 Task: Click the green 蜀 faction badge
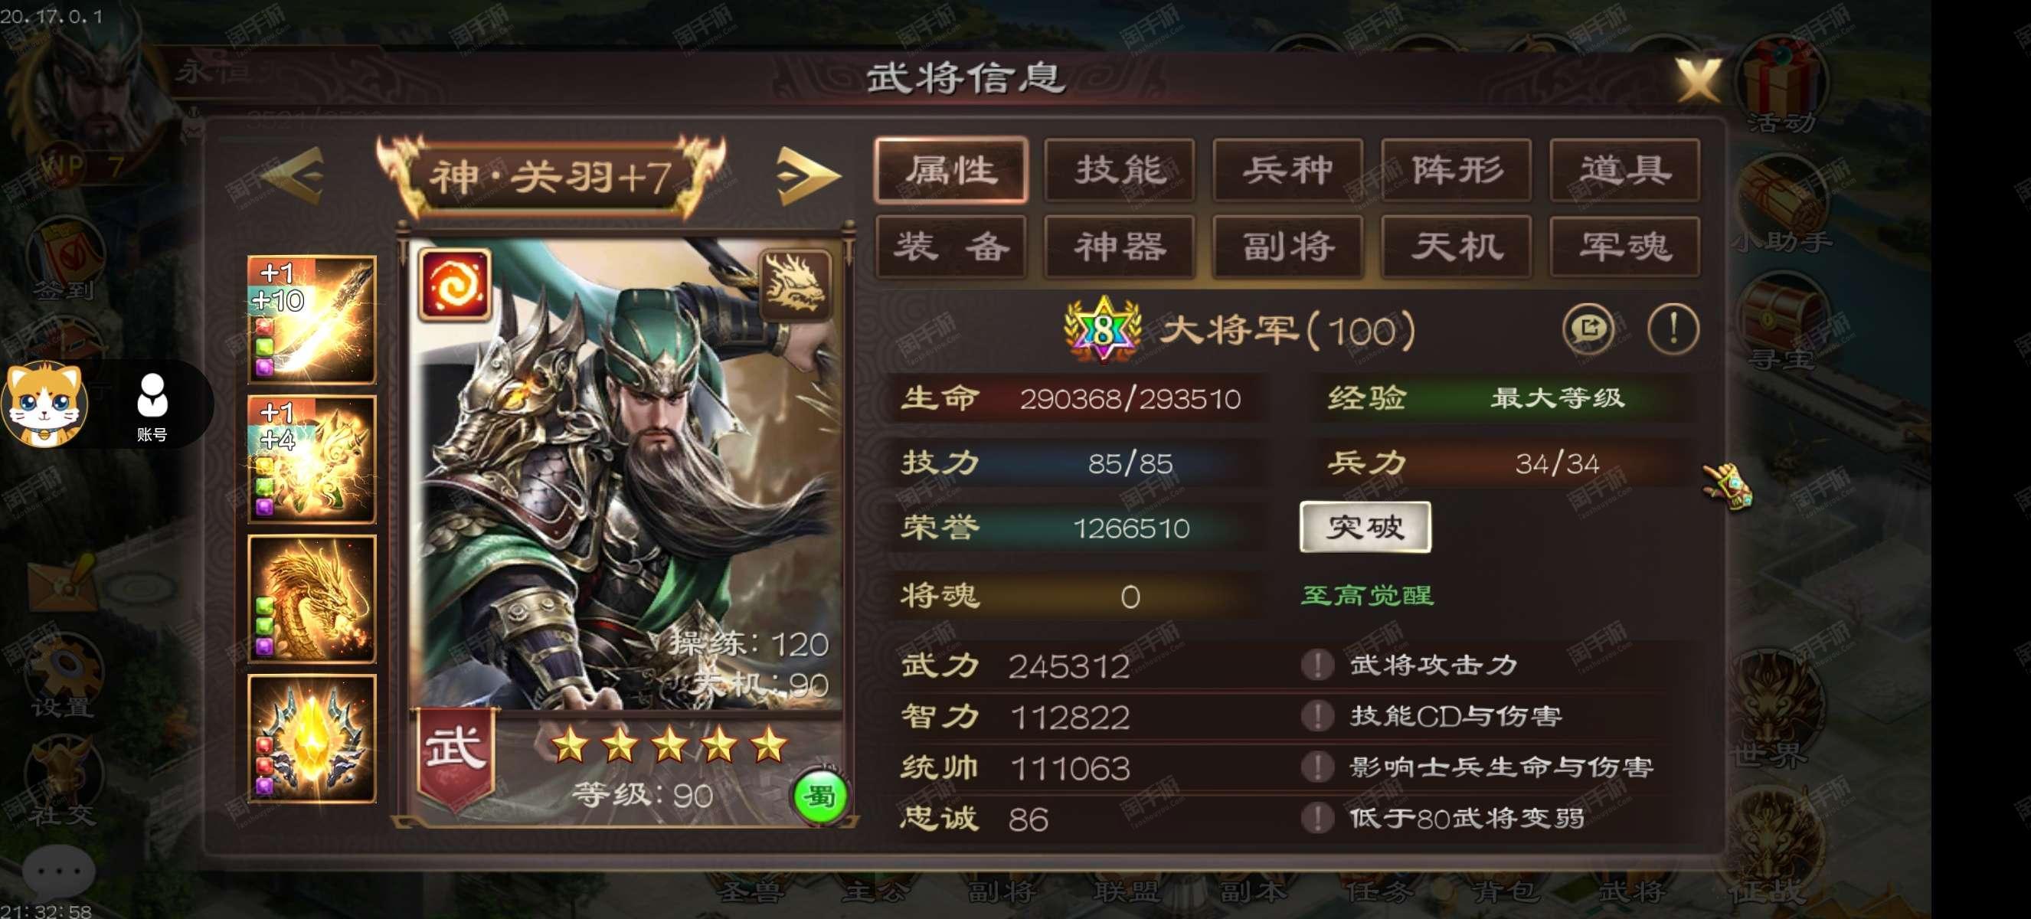tap(819, 796)
